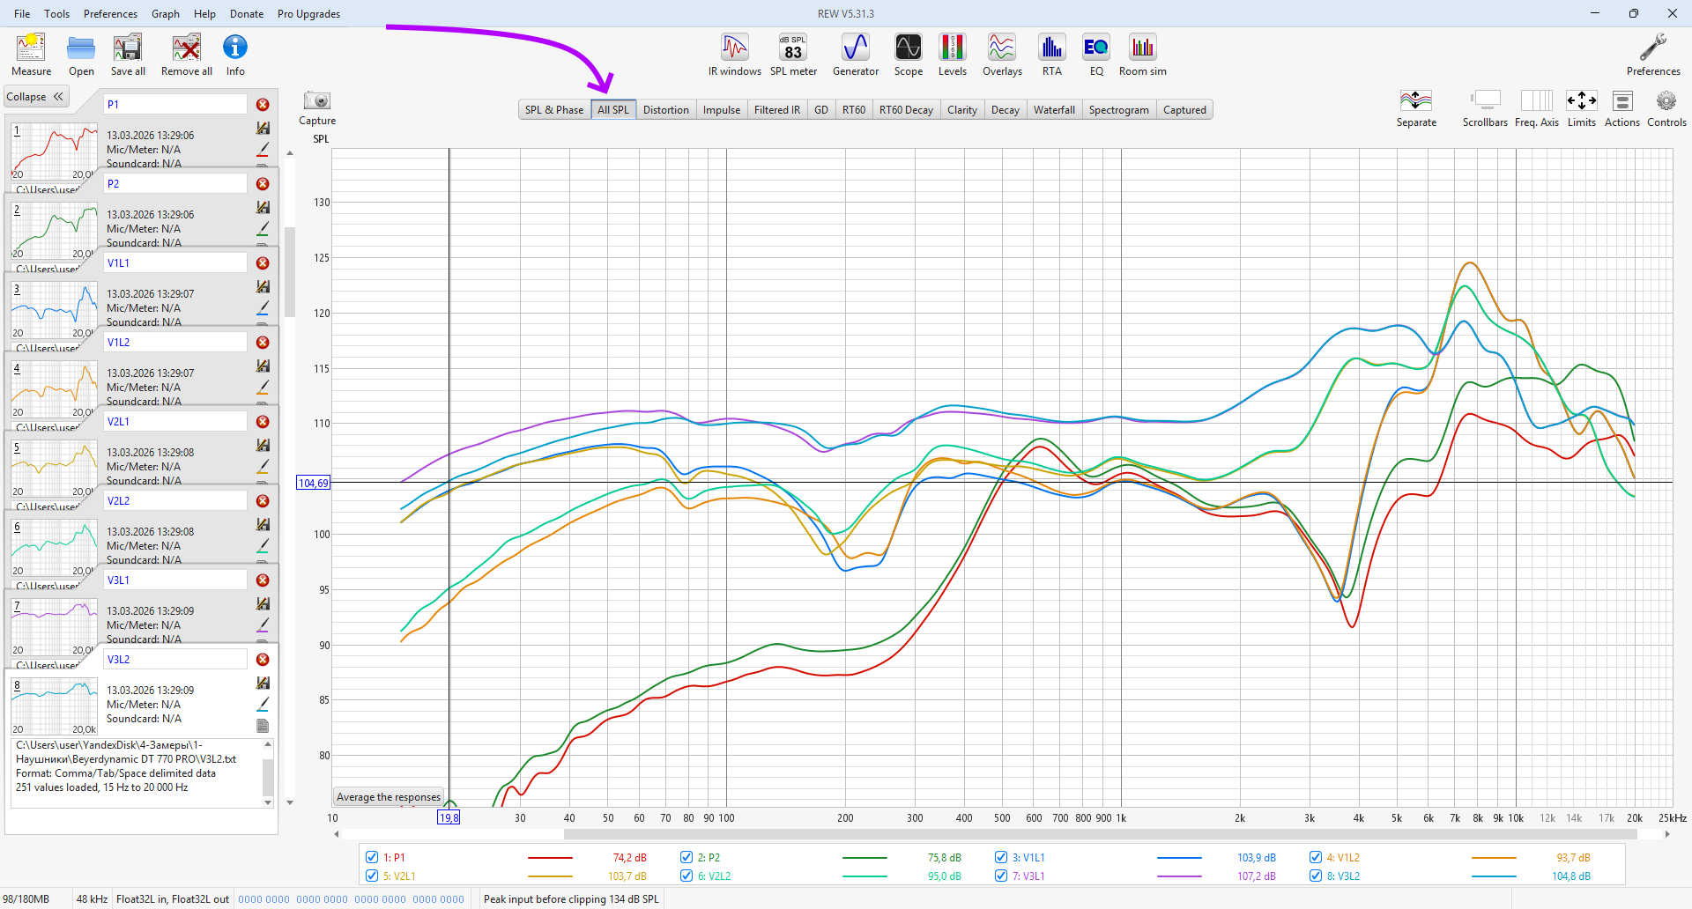Viewport: 1692px width, 909px height.
Task: Open the EQ window
Action: pyautogui.click(x=1096, y=55)
